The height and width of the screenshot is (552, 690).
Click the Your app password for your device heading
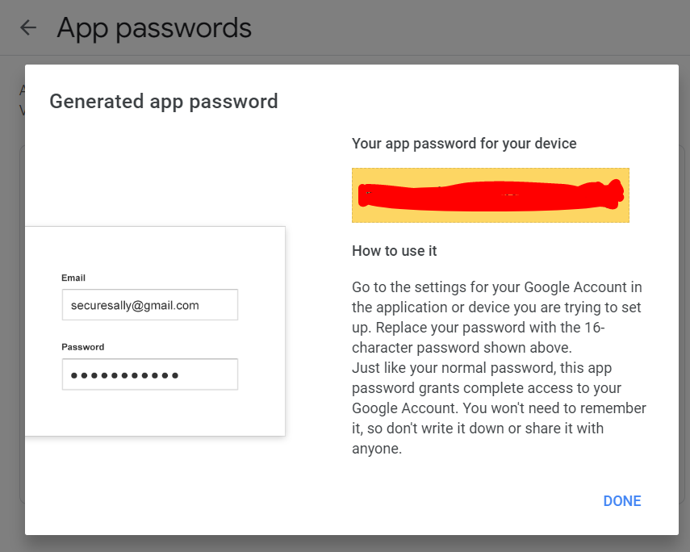(x=464, y=144)
